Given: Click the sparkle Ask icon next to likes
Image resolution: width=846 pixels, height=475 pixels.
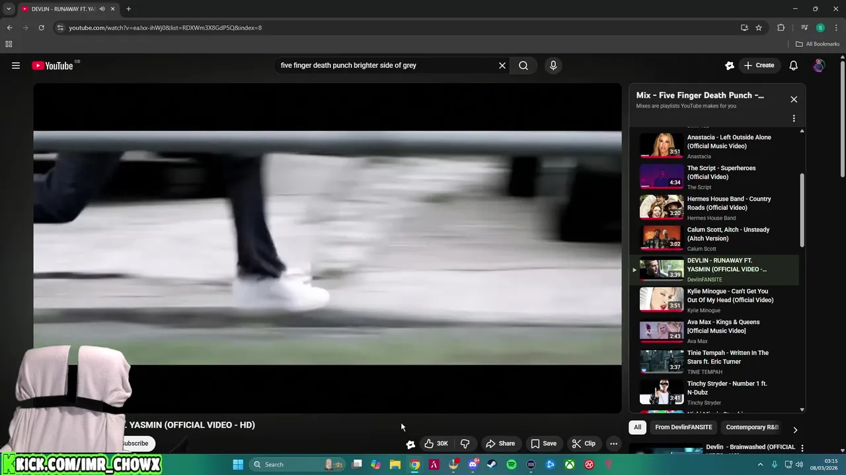Looking at the screenshot, I should pyautogui.click(x=410, y=444).
